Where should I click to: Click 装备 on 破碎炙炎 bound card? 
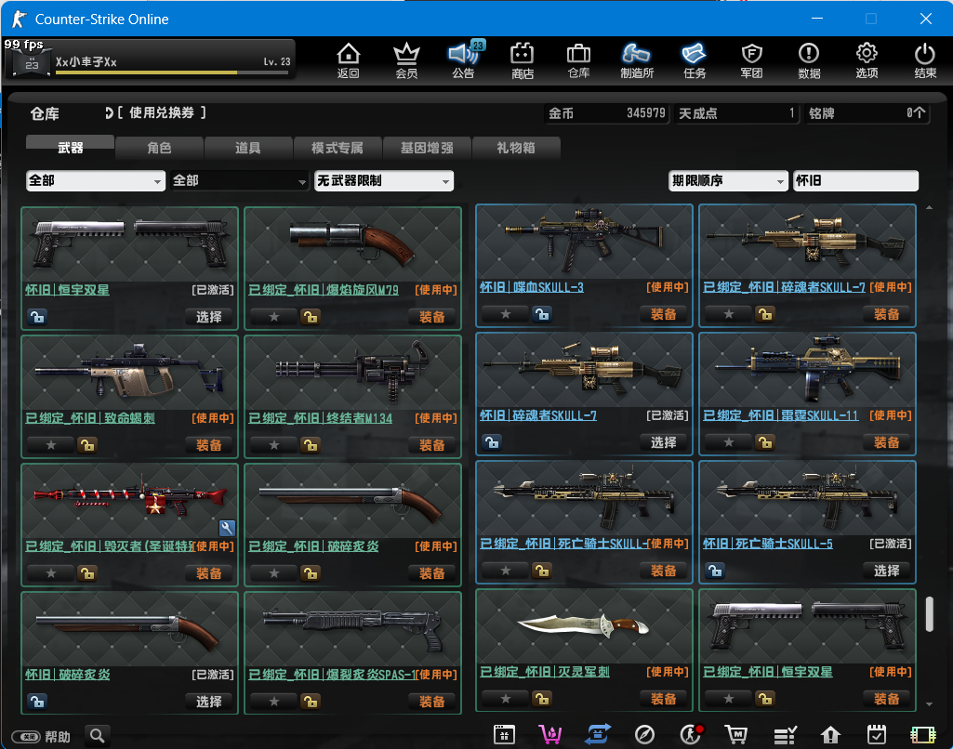(x=432, y=573)
